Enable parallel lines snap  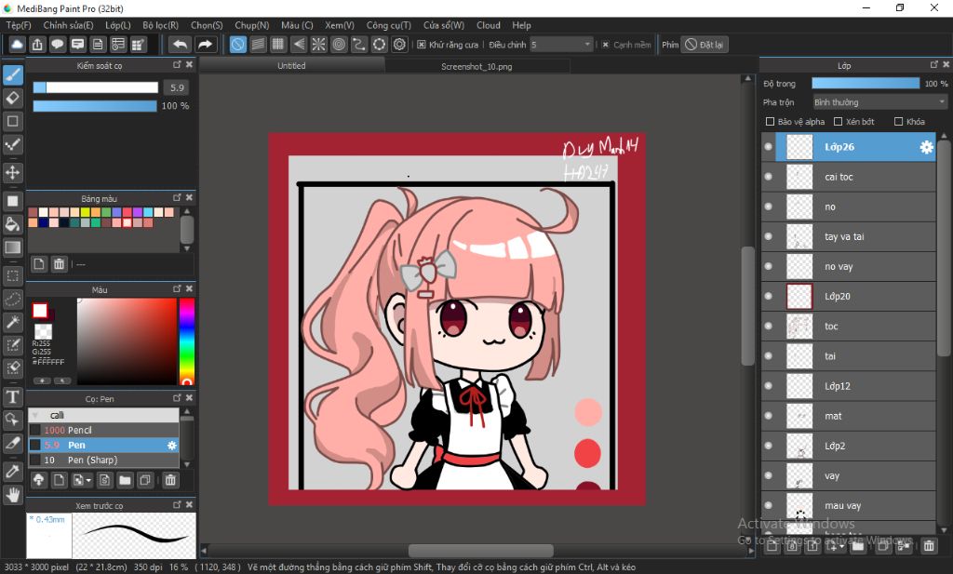click(258, 45)
